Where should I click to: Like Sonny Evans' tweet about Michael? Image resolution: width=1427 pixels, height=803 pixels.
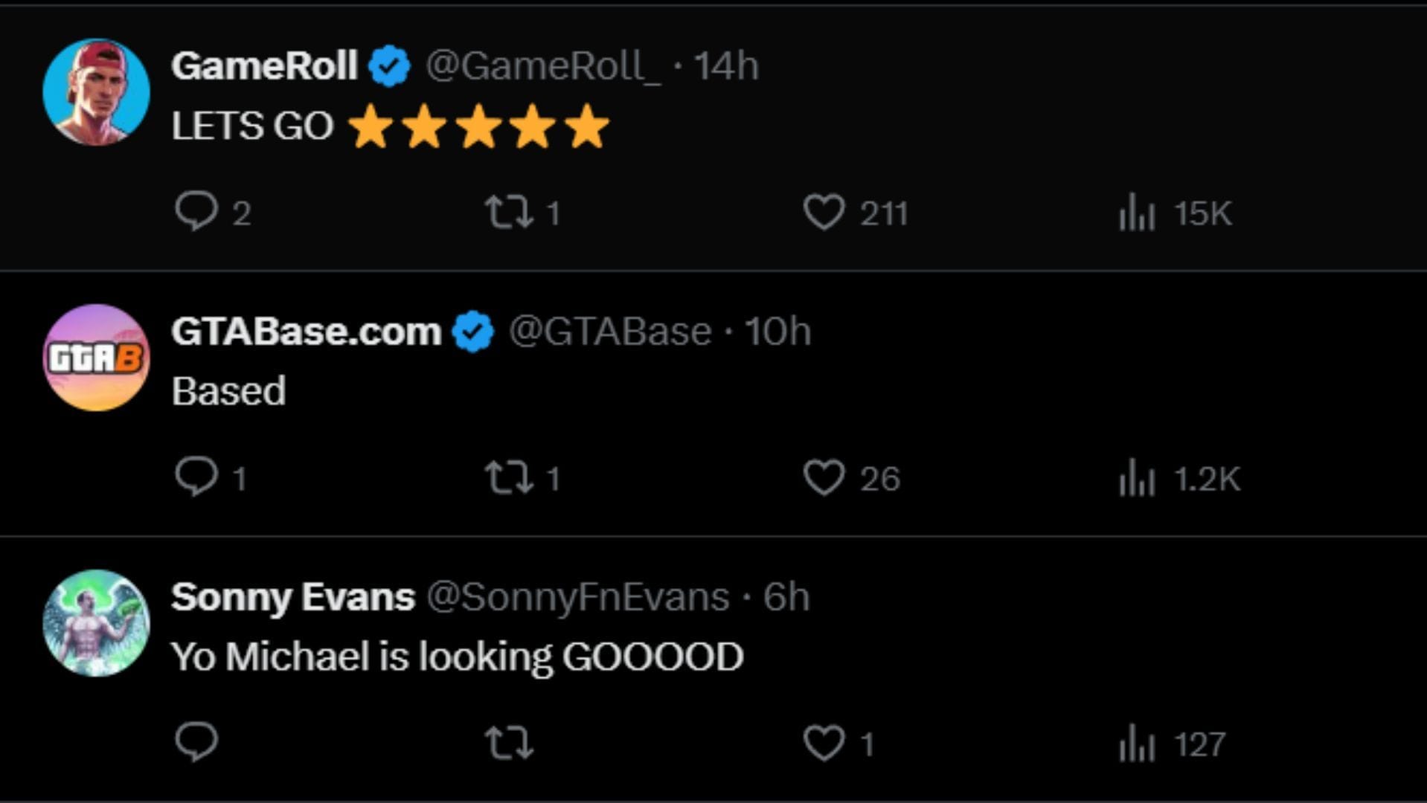coord(824,742)
